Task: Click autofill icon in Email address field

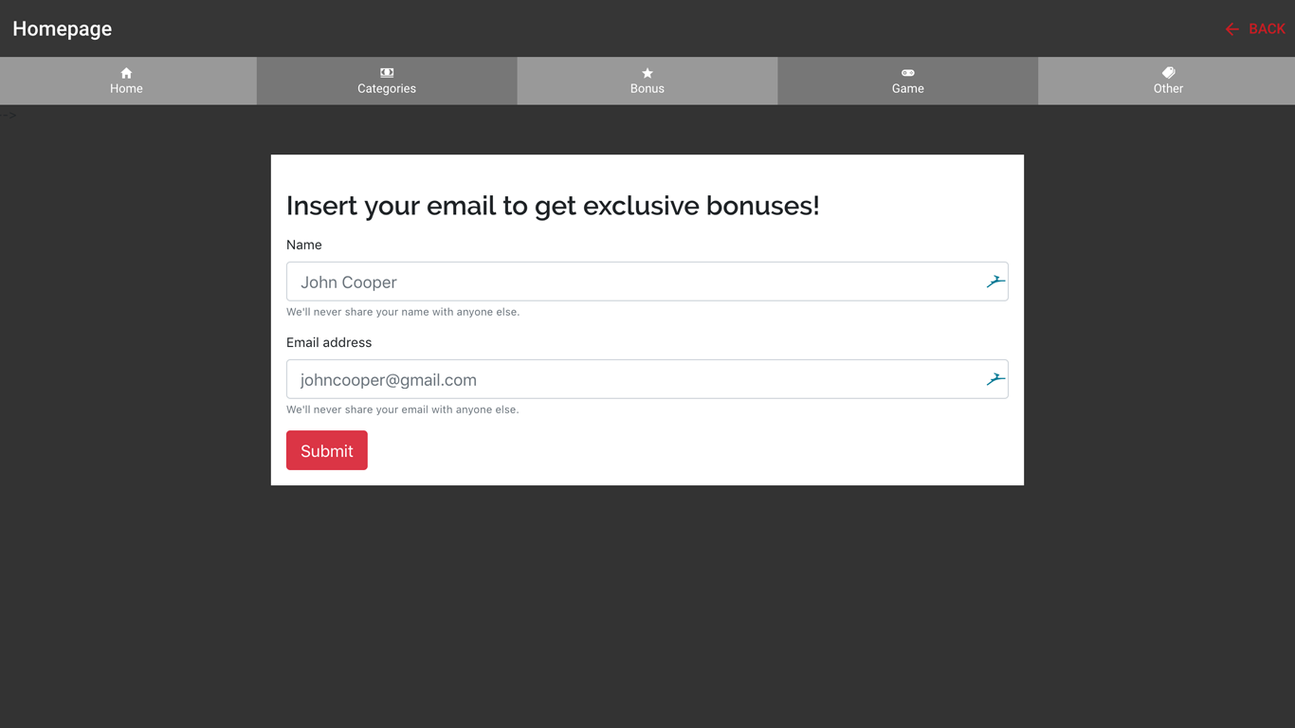Action: [x=994, y=379]
